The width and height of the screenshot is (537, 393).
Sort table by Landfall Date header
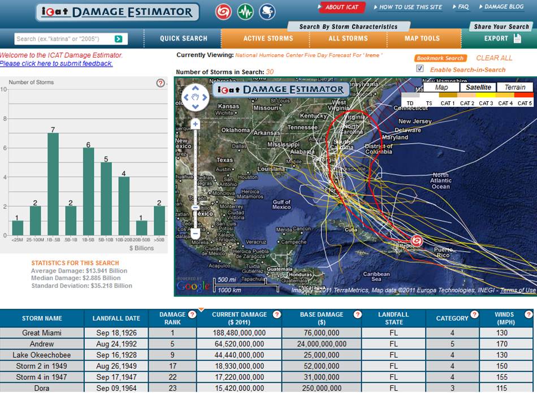coord(116,318)
